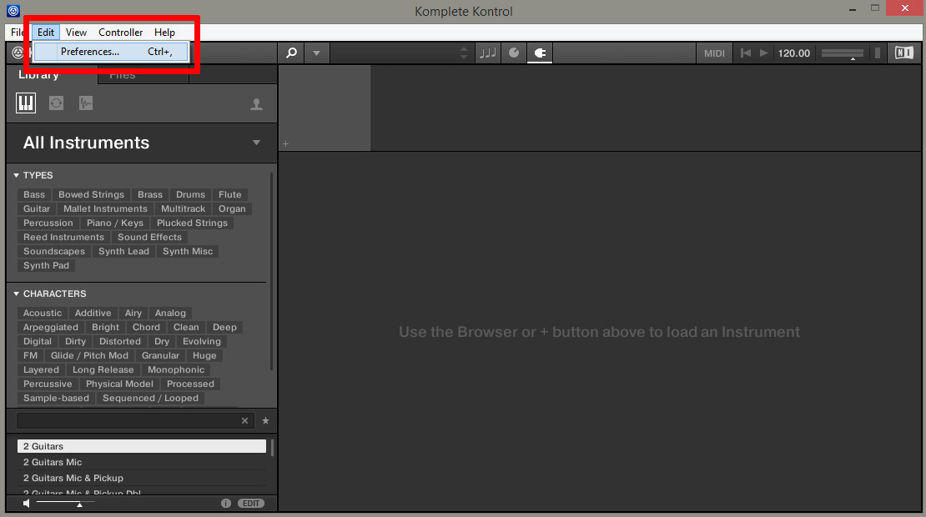Show the plug-in view icon

(540, 53)
